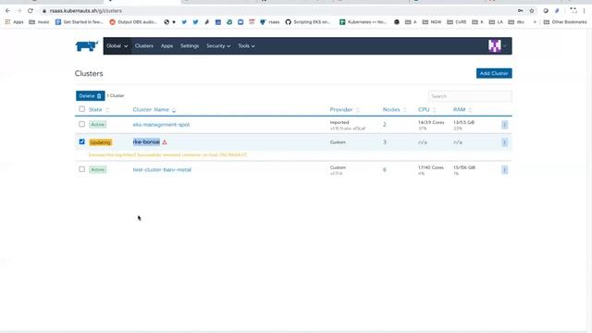Check the eks-management-spot row checkbox
Screen dimensions: 592x333
82,124
